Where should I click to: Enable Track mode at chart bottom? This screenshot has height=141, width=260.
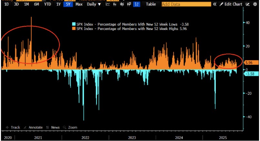[x=15, y=127]
